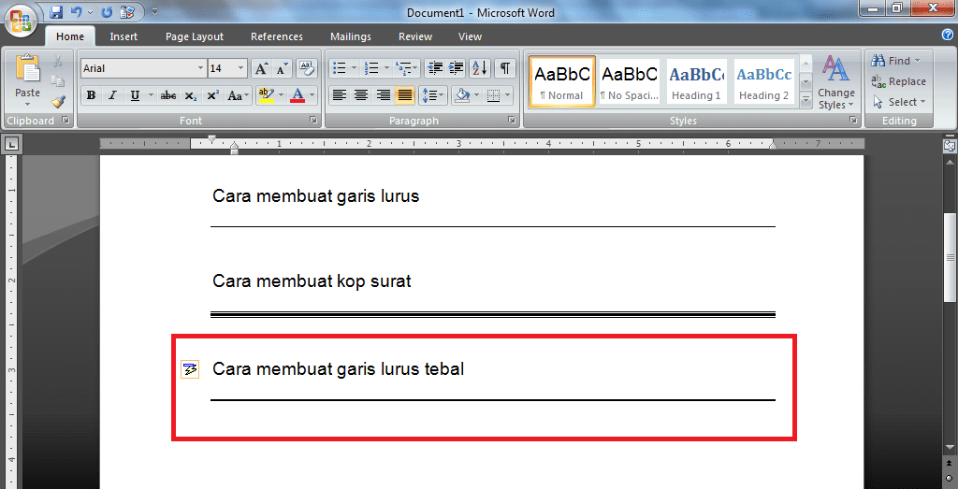The width and height of the screenshot is (958, 489).
Task: Open the highlight color dropdown arrow
Action: point(281,96)
